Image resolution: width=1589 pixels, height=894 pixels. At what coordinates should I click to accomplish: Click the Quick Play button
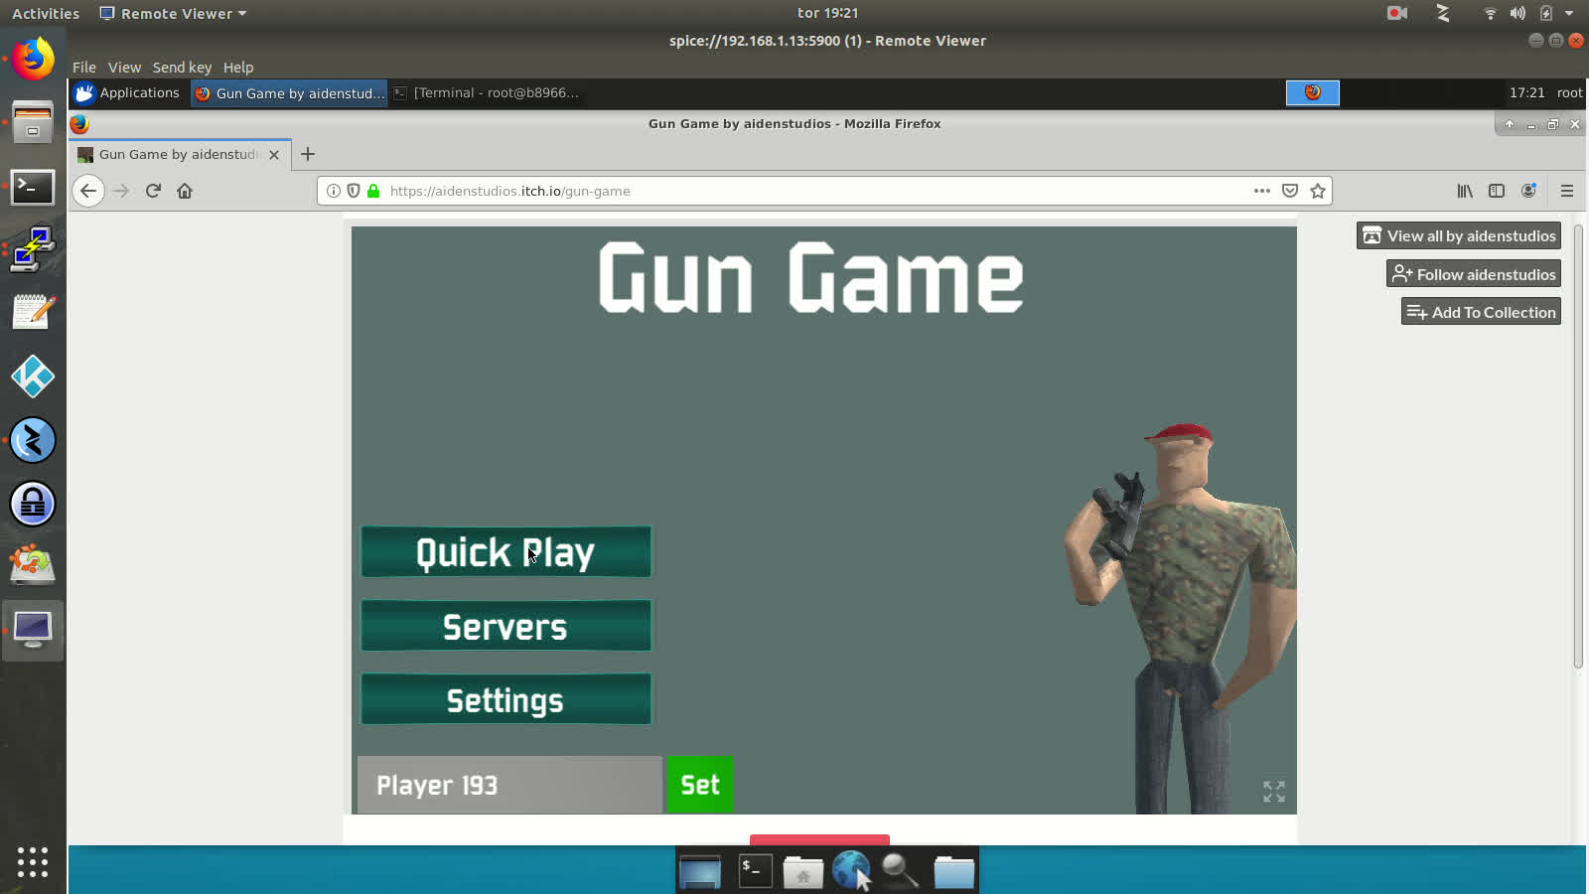[x=506, y=552]
